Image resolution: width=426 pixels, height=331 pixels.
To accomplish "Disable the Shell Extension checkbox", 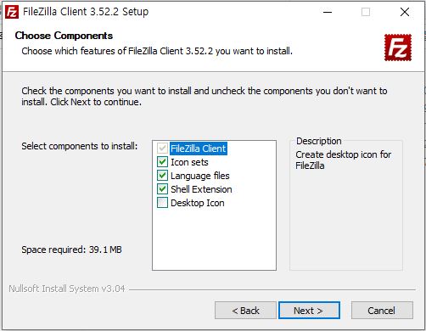I will pos(162,189).
